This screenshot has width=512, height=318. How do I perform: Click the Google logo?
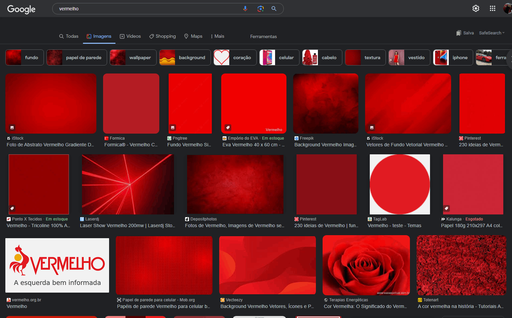click(21, 9)
